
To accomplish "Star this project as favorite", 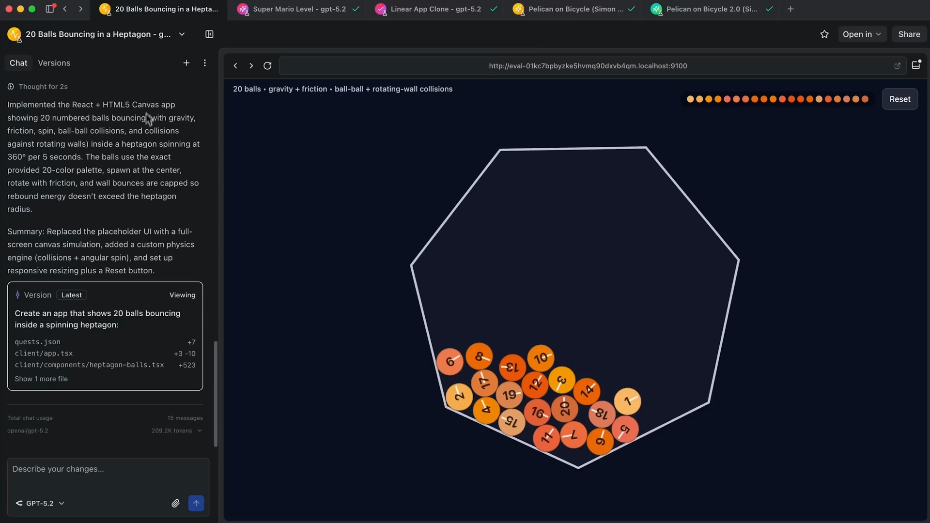I will tap(824, 34).
